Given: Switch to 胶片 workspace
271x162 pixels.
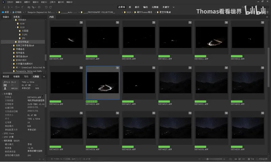Looking at the screenshot, I should (137, 7).
